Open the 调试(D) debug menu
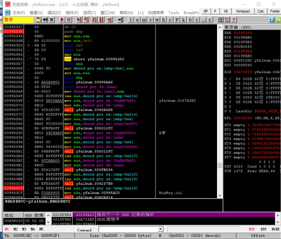Screen dimensions: 281x239 (54, 13)
